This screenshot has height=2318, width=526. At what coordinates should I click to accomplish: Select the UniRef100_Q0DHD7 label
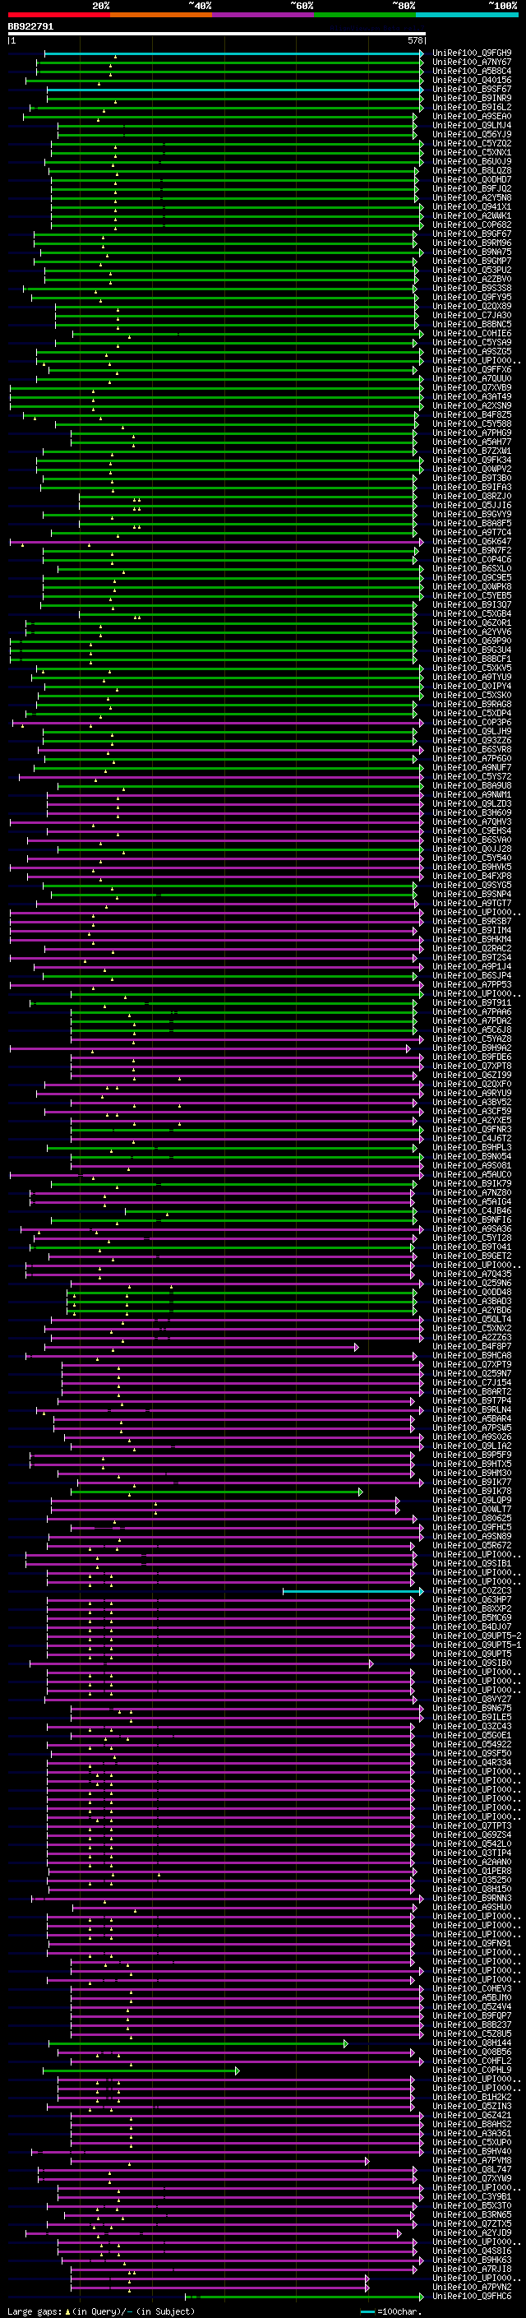tap(471, 179)
